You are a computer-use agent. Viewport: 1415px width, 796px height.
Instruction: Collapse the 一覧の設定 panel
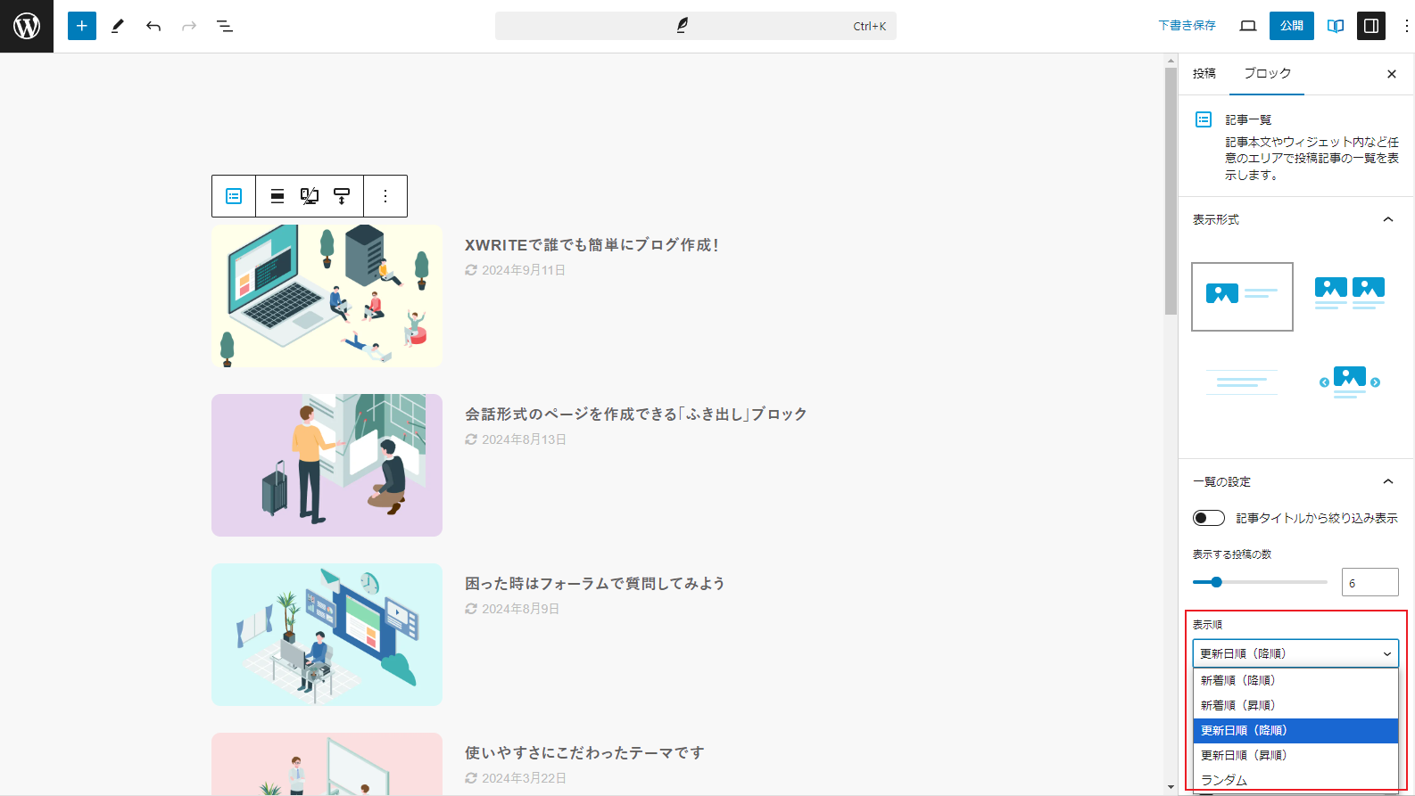(x=1387, y=481)
